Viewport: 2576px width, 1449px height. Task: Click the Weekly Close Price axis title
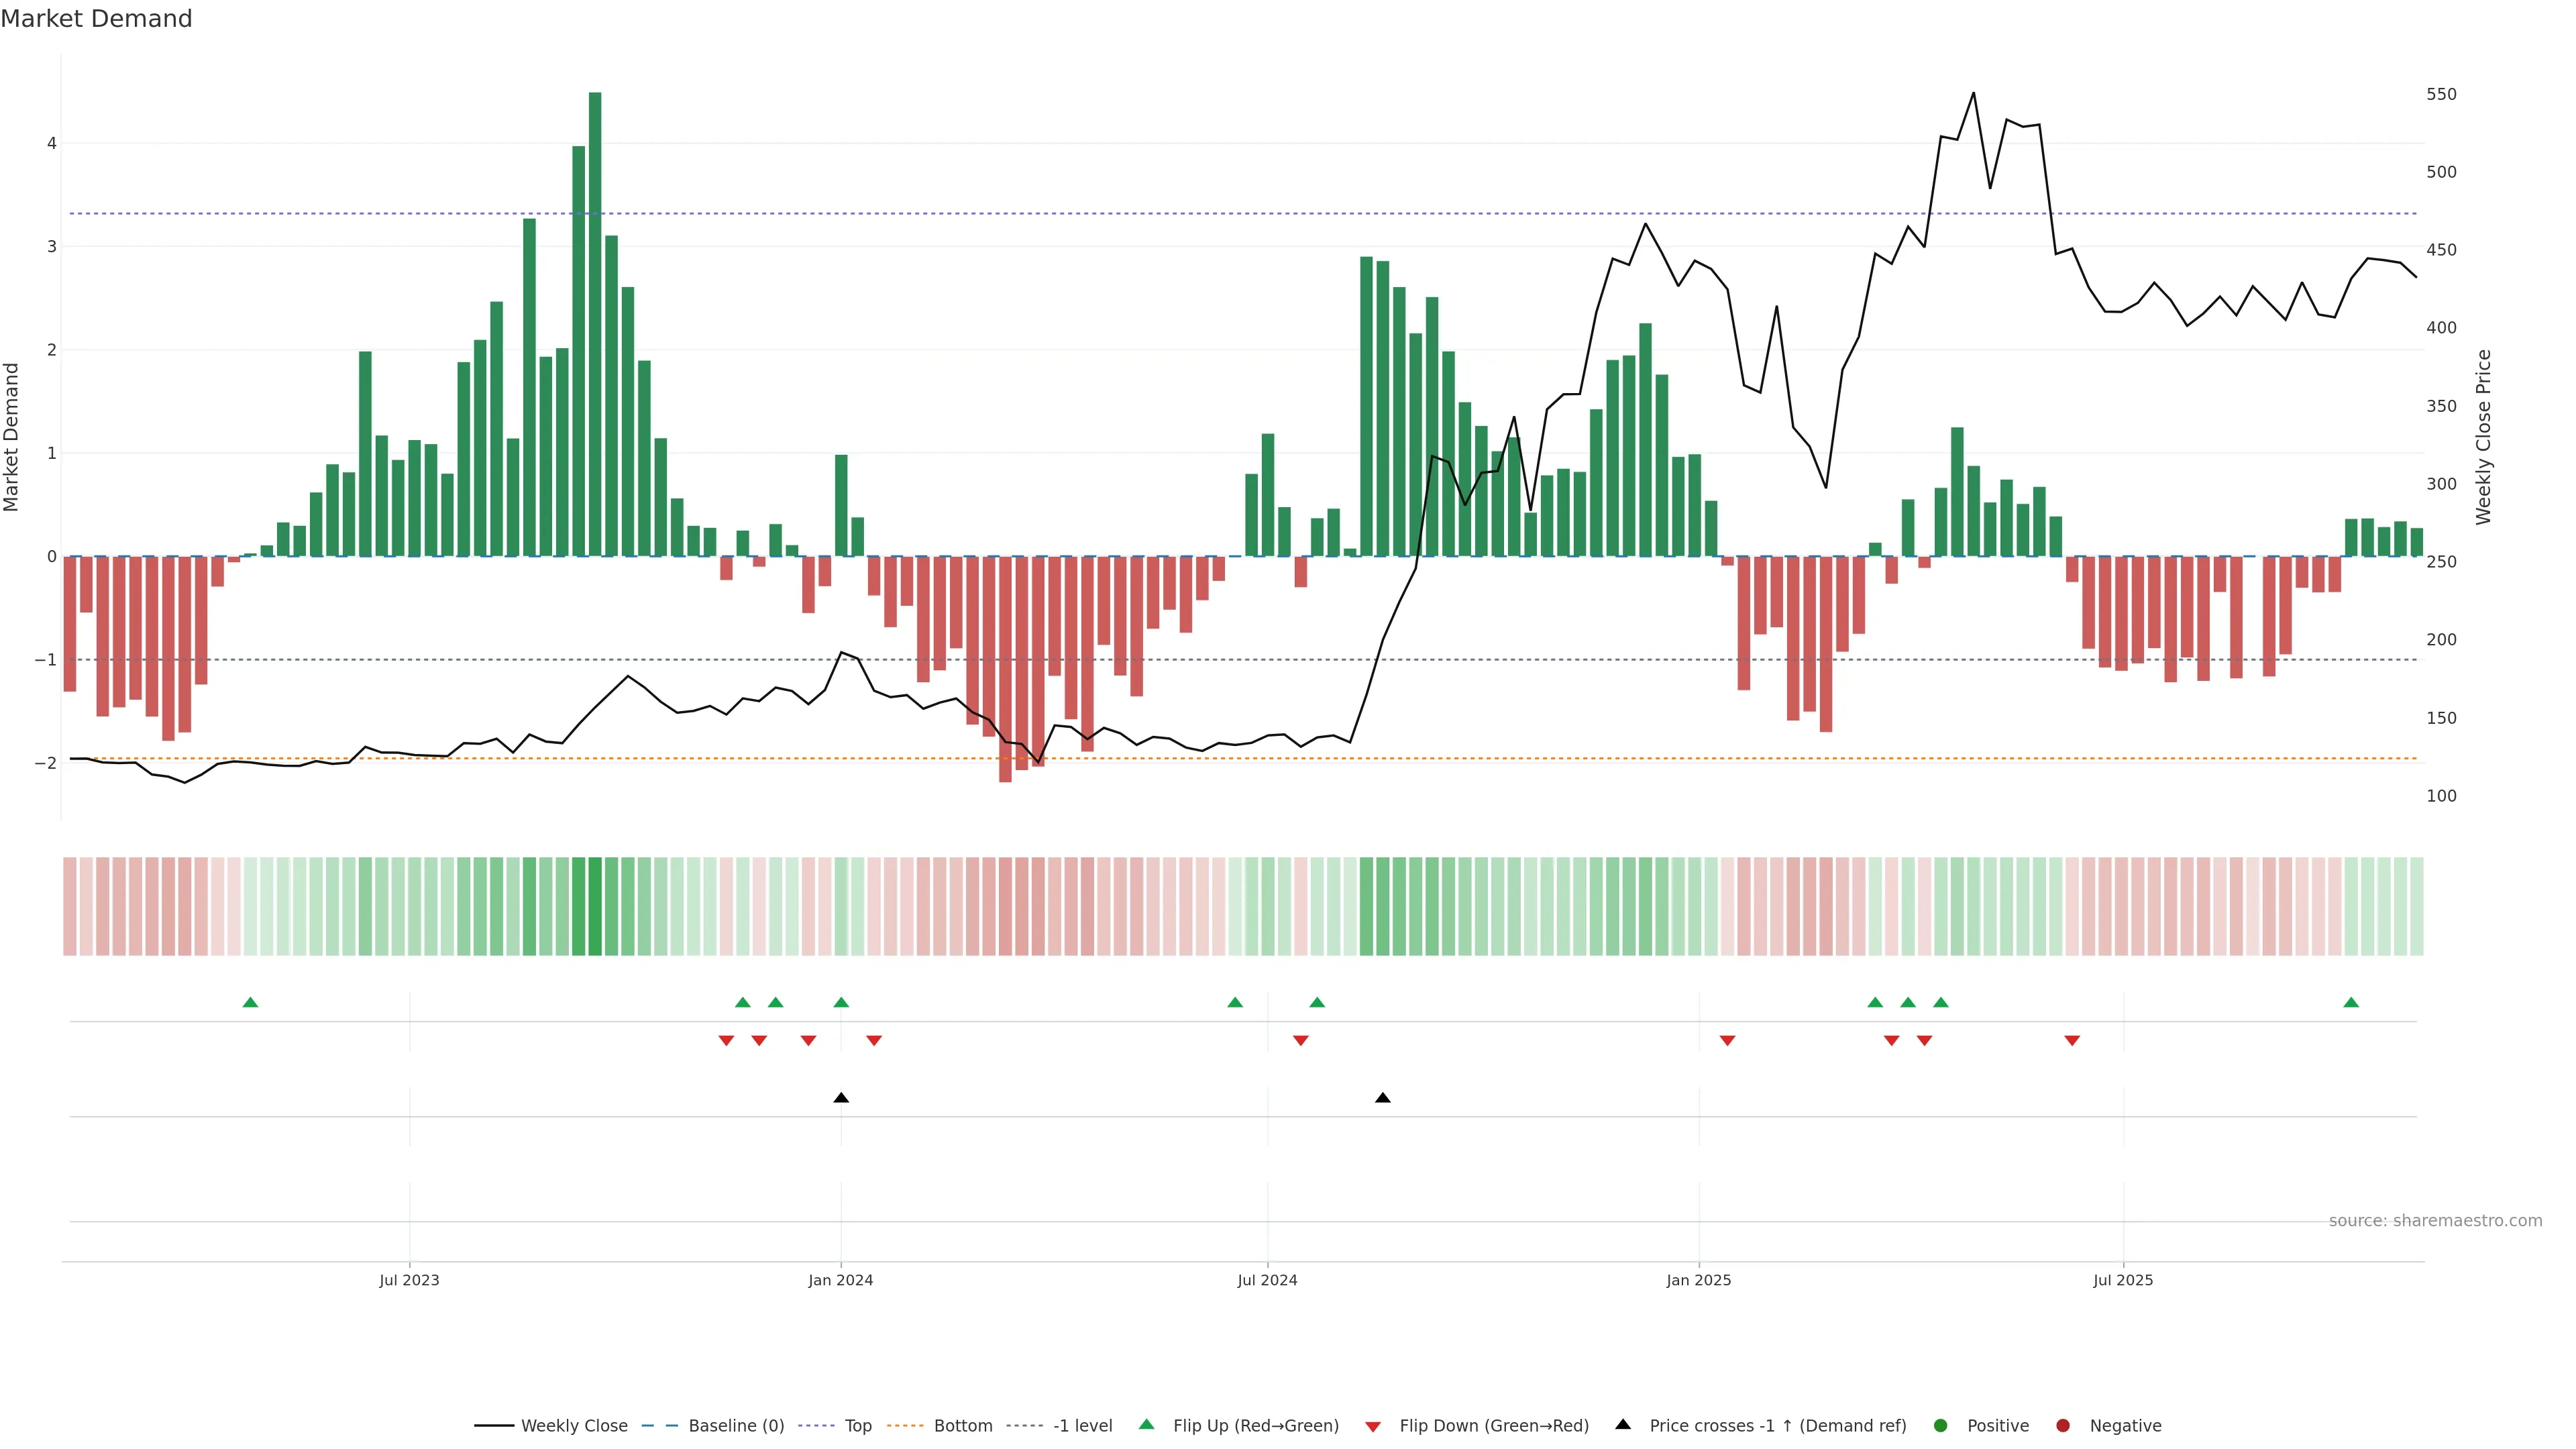coord(2484,437)
